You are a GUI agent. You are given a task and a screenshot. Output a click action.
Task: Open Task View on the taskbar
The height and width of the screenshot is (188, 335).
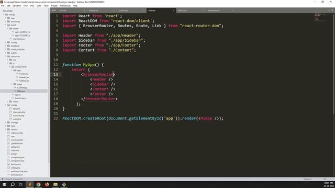[x=21, y=184]
